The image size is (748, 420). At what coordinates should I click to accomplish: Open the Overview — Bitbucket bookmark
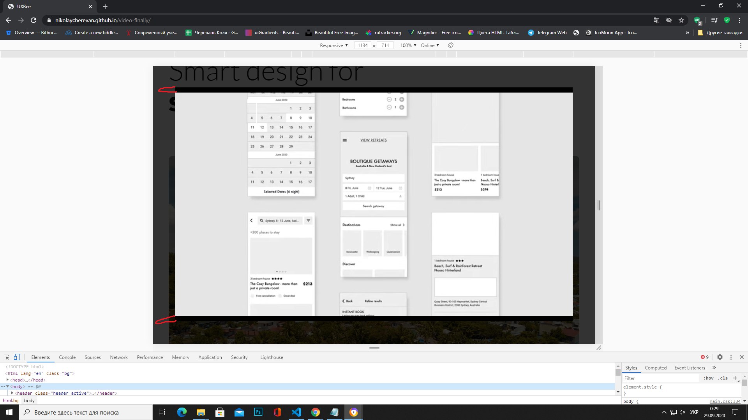32,33
